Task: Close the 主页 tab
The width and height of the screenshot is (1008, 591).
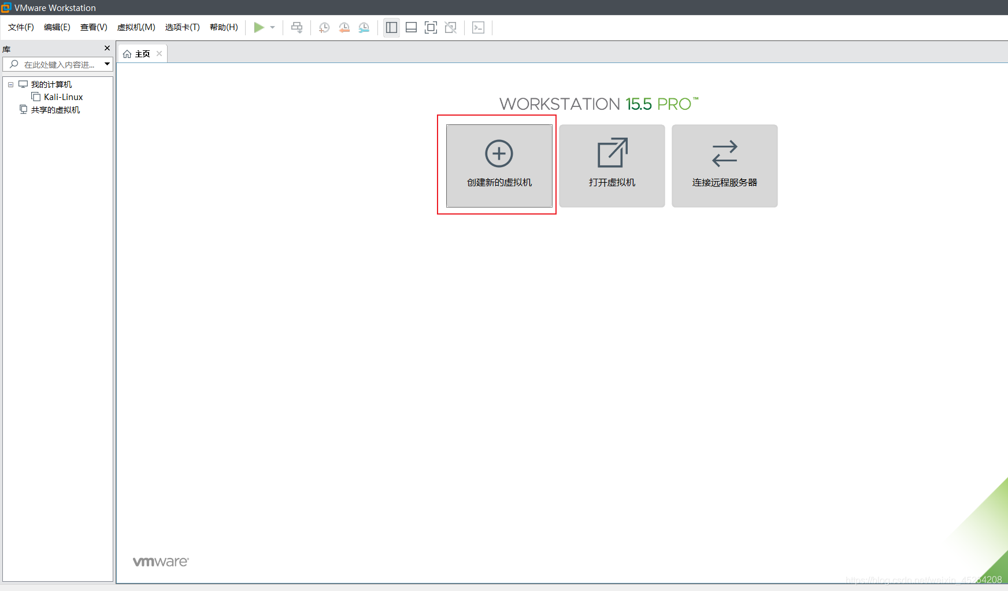Action: coord(159,53)
